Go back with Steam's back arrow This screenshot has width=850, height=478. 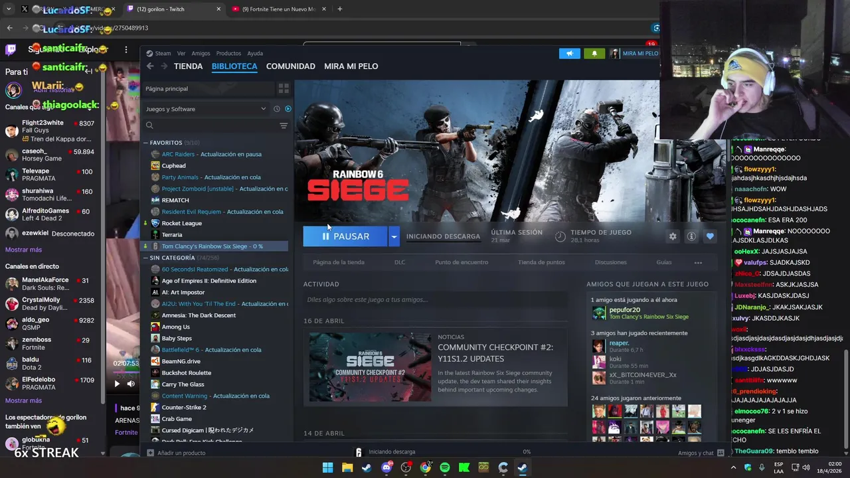[x=150, y=66]
